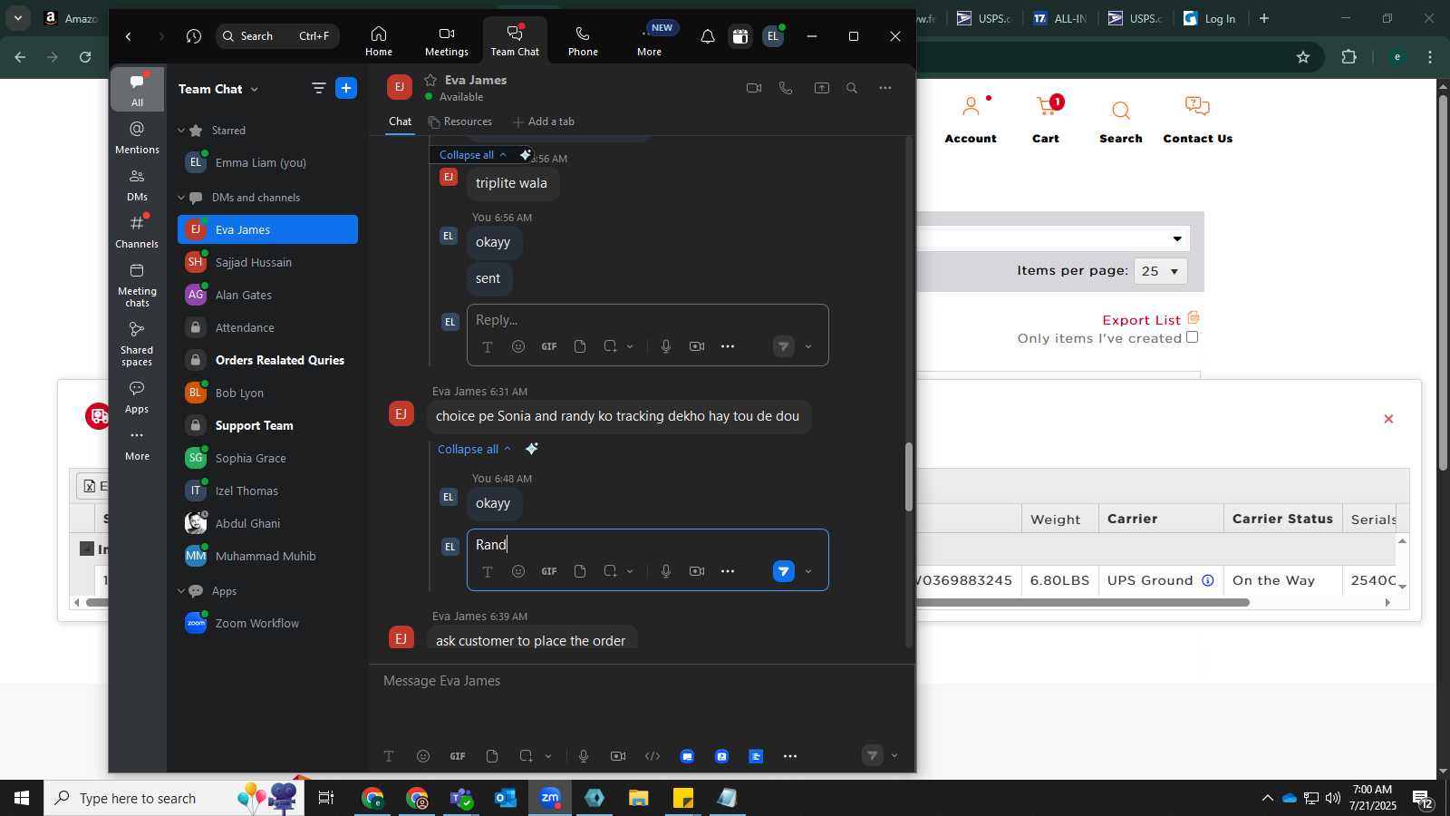
Task: Check Only items I've created checkbox
Action: point(1193,337)
